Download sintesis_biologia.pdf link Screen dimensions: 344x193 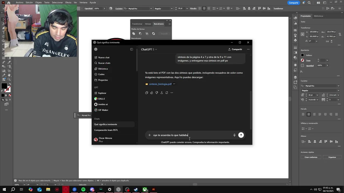[160, 84]
